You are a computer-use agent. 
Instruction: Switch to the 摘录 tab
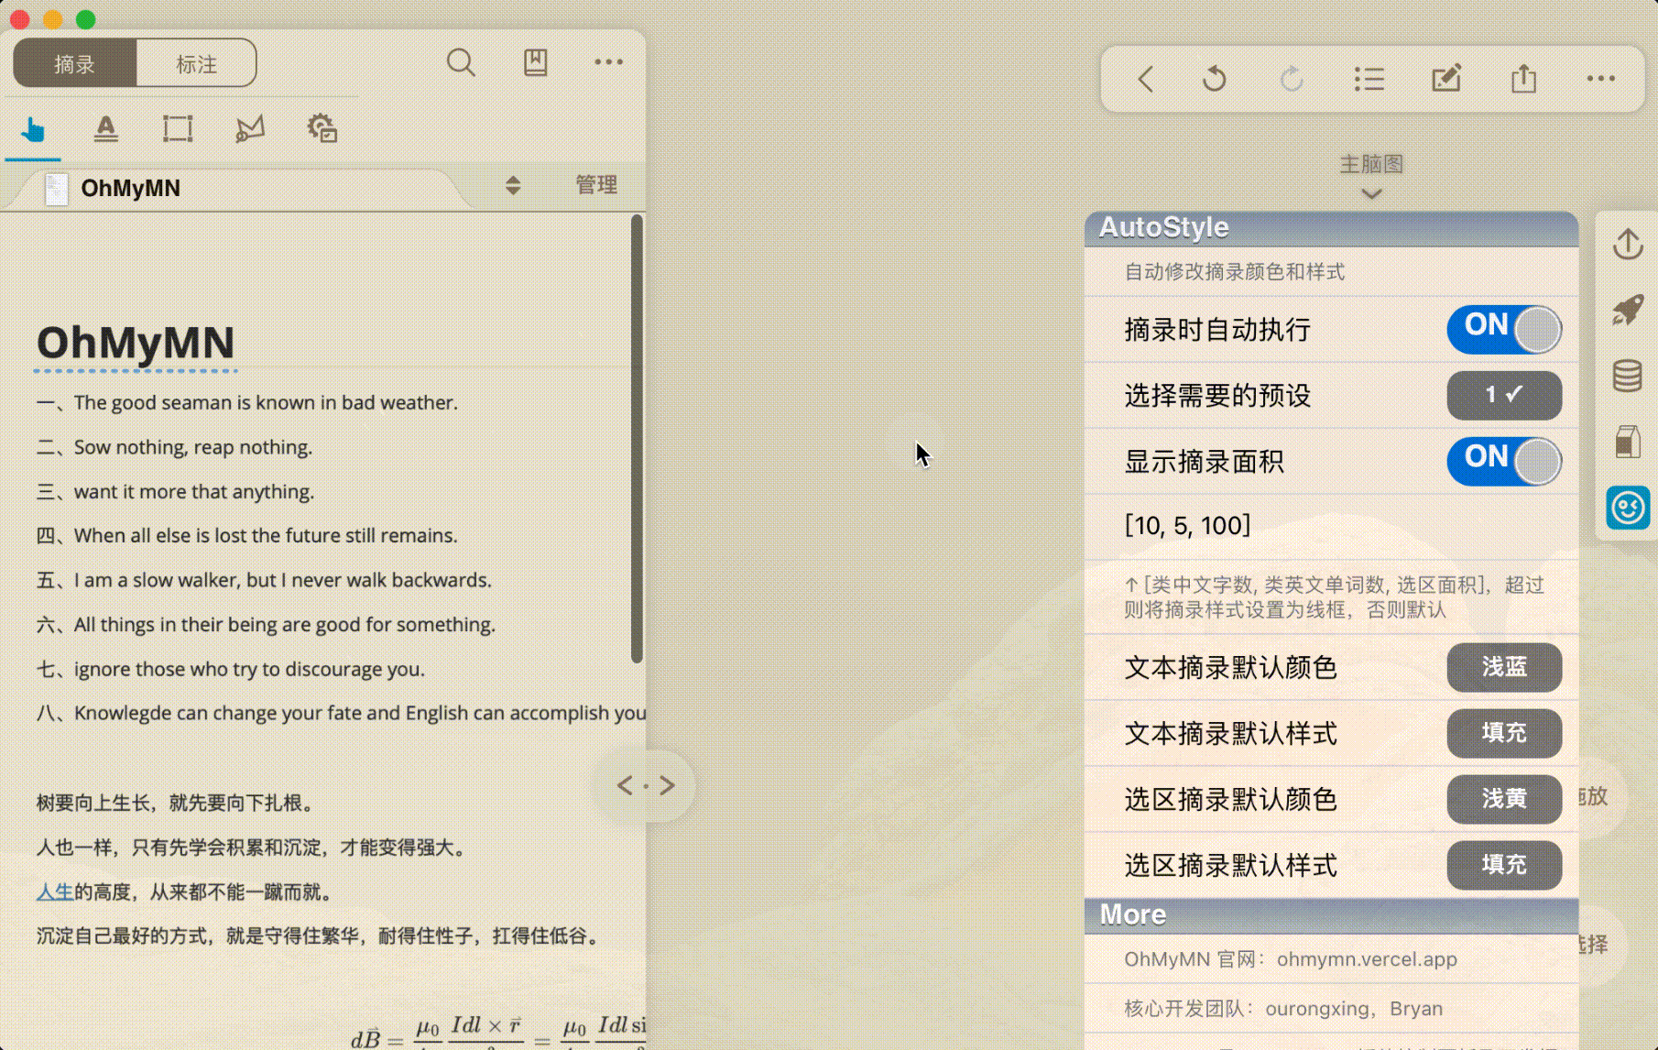coord(75,64)
